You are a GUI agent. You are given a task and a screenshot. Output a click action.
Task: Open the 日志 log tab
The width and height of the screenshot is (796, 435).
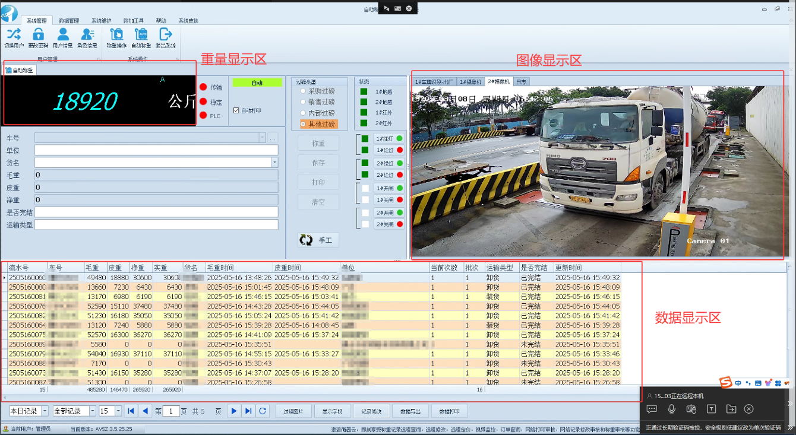(x=520, y=81)
